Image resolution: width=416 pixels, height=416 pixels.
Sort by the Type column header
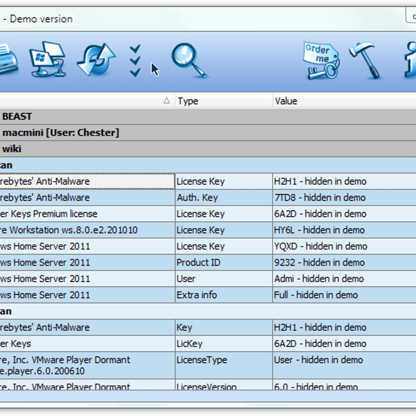pos(224,101)
